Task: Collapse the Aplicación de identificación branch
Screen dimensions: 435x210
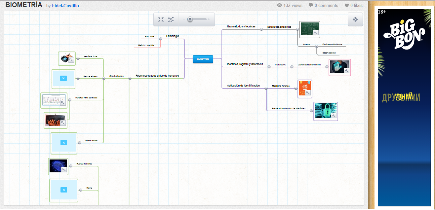Action: 266,88
